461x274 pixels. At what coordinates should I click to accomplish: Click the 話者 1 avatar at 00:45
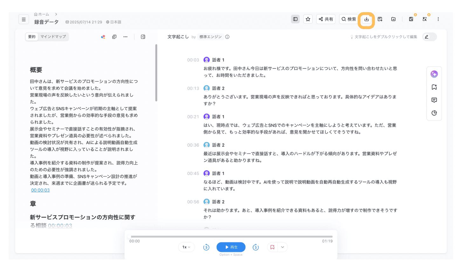click(x=207, y=173)
